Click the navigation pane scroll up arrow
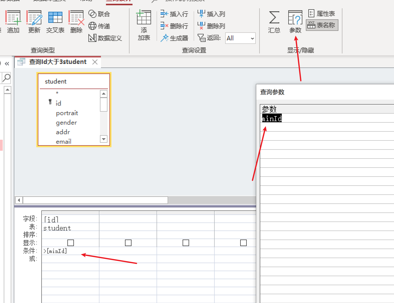The width and height of the screenshot is (394, 303). pos(8,90)
